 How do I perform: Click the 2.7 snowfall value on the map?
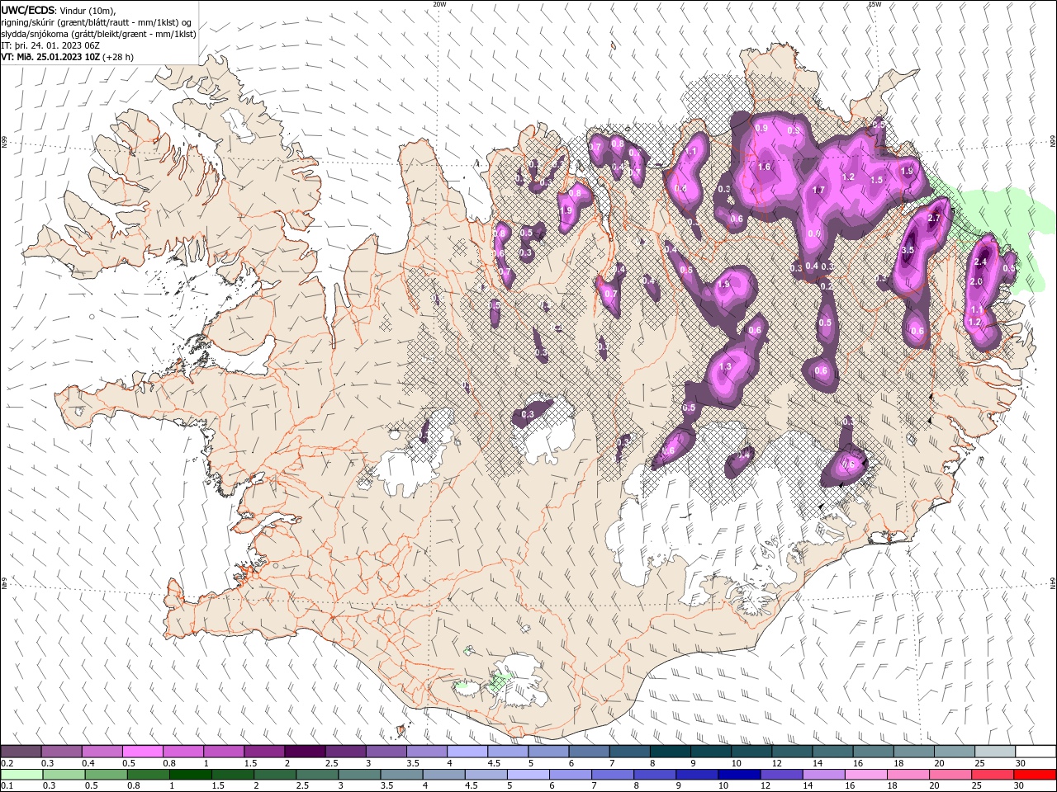[934, 219]
